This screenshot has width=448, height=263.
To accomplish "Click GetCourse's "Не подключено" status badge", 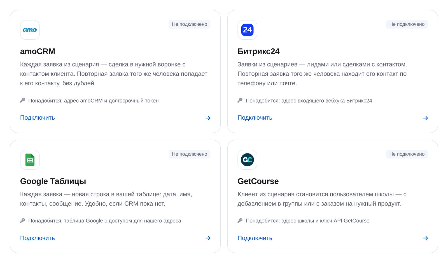I will tap(407, 154).
